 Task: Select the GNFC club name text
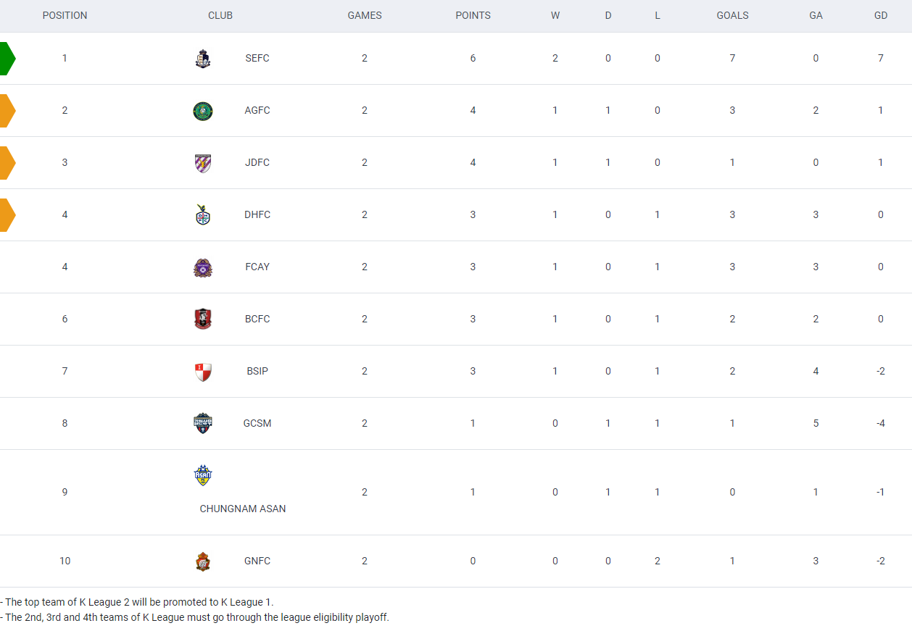(x=257, y=561)
